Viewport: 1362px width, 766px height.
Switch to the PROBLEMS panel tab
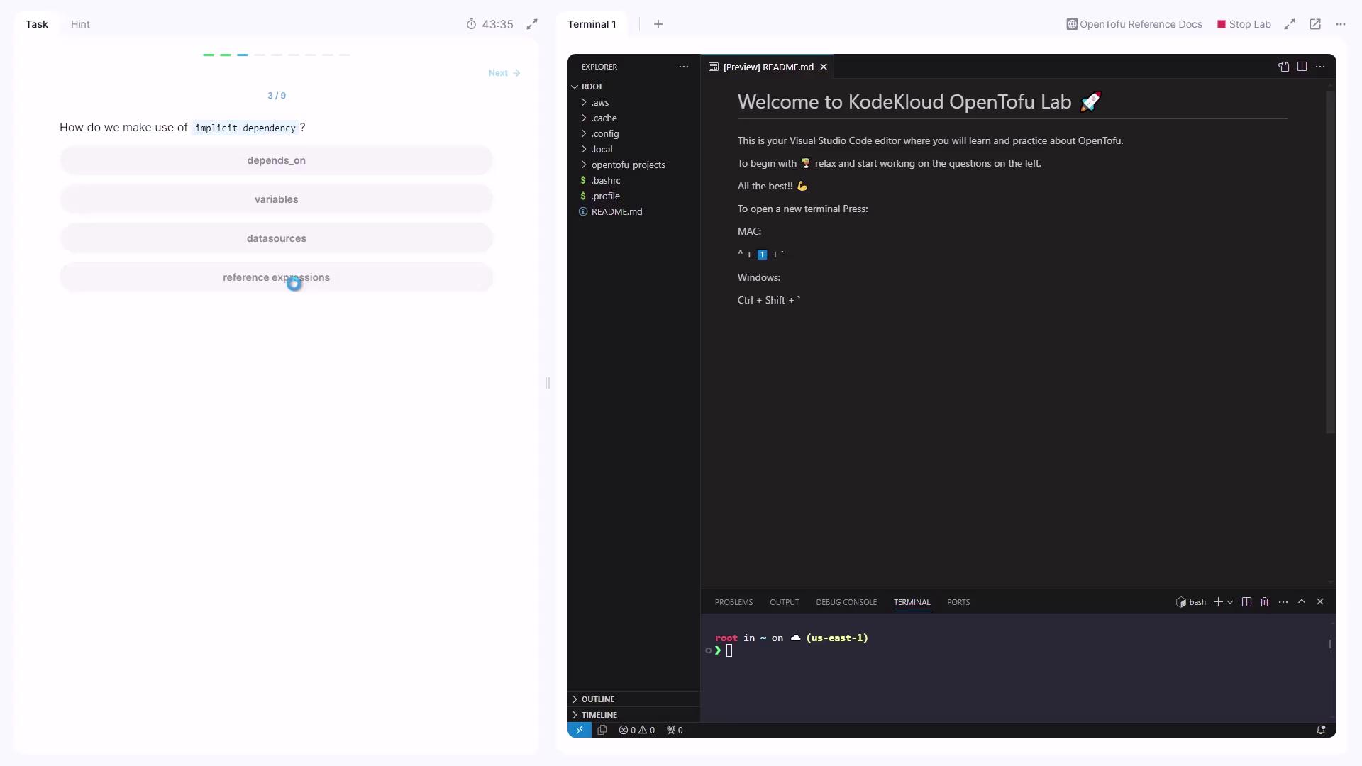tap(733, 602)
